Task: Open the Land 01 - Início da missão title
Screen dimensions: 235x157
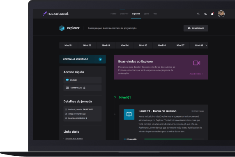Action: tap(157, 111)
